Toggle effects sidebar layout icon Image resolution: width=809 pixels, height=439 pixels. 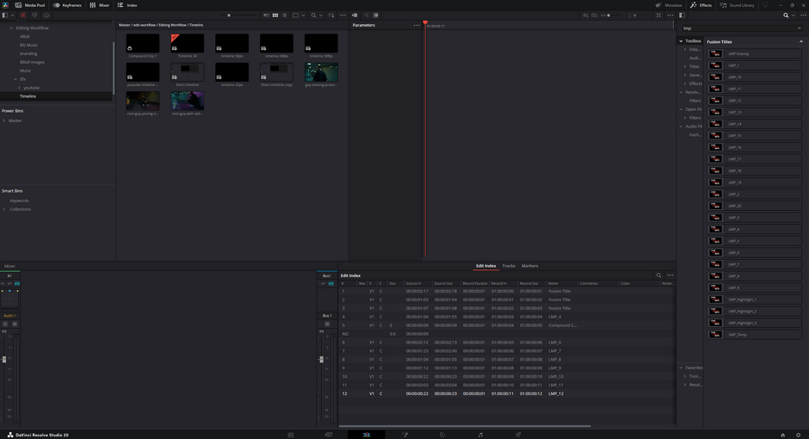(682, 15)
